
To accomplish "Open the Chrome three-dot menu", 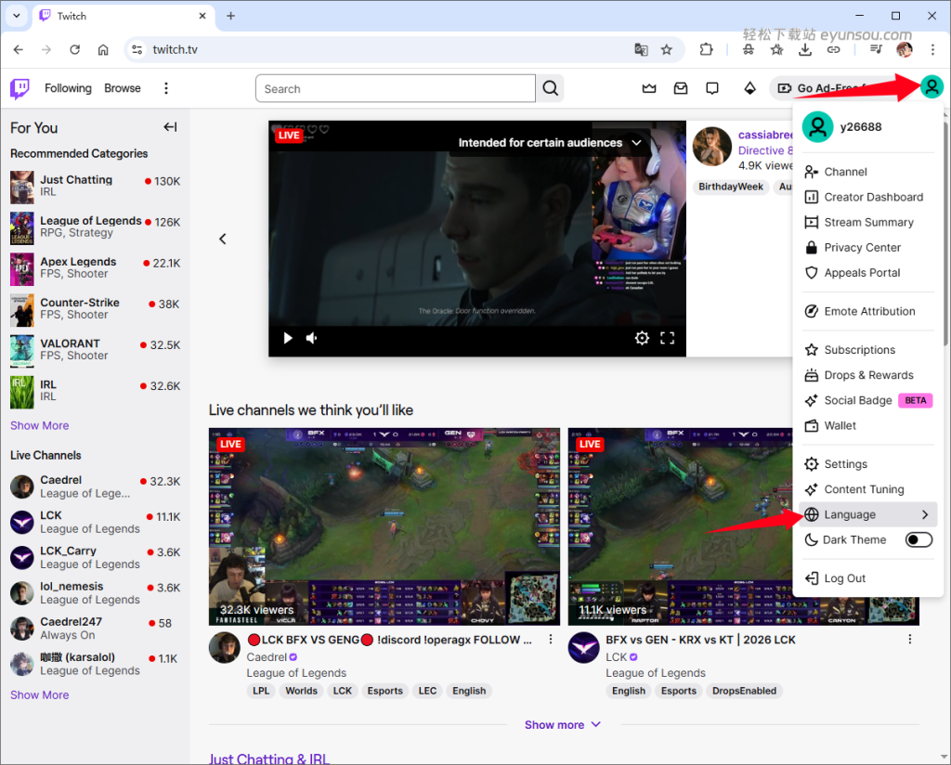I will click(932, 50).
